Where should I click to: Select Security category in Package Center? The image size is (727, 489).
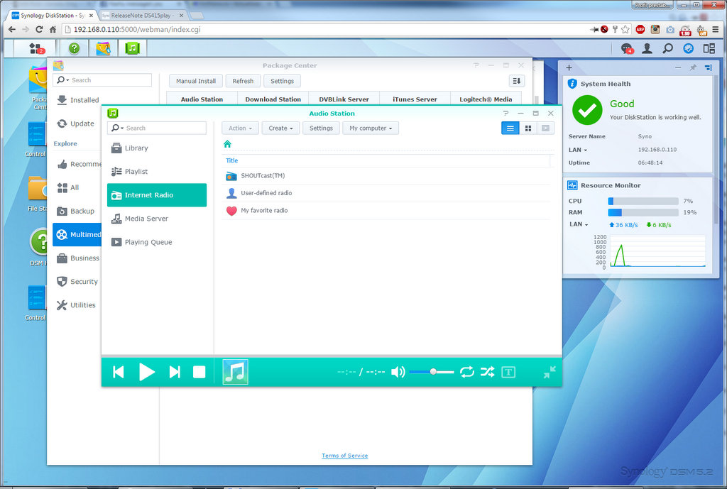(x=77, y=282)
